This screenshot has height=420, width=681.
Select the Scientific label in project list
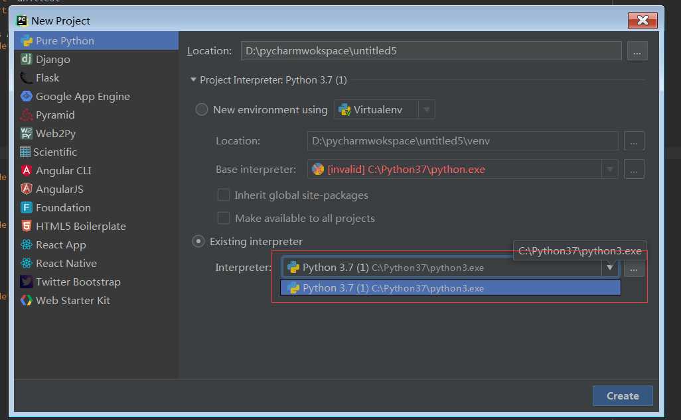55,152
